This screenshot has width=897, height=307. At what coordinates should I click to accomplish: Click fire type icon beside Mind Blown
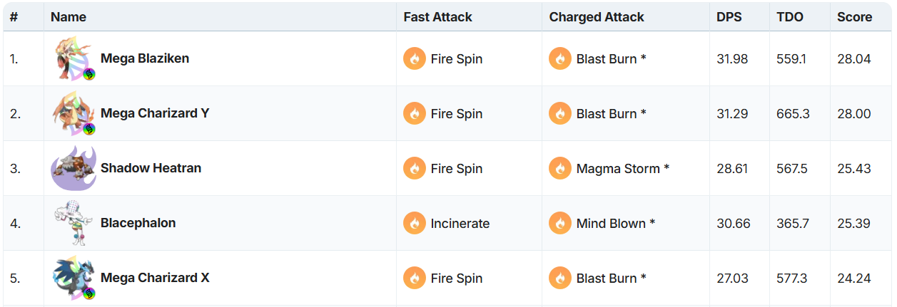pos(560,224)
